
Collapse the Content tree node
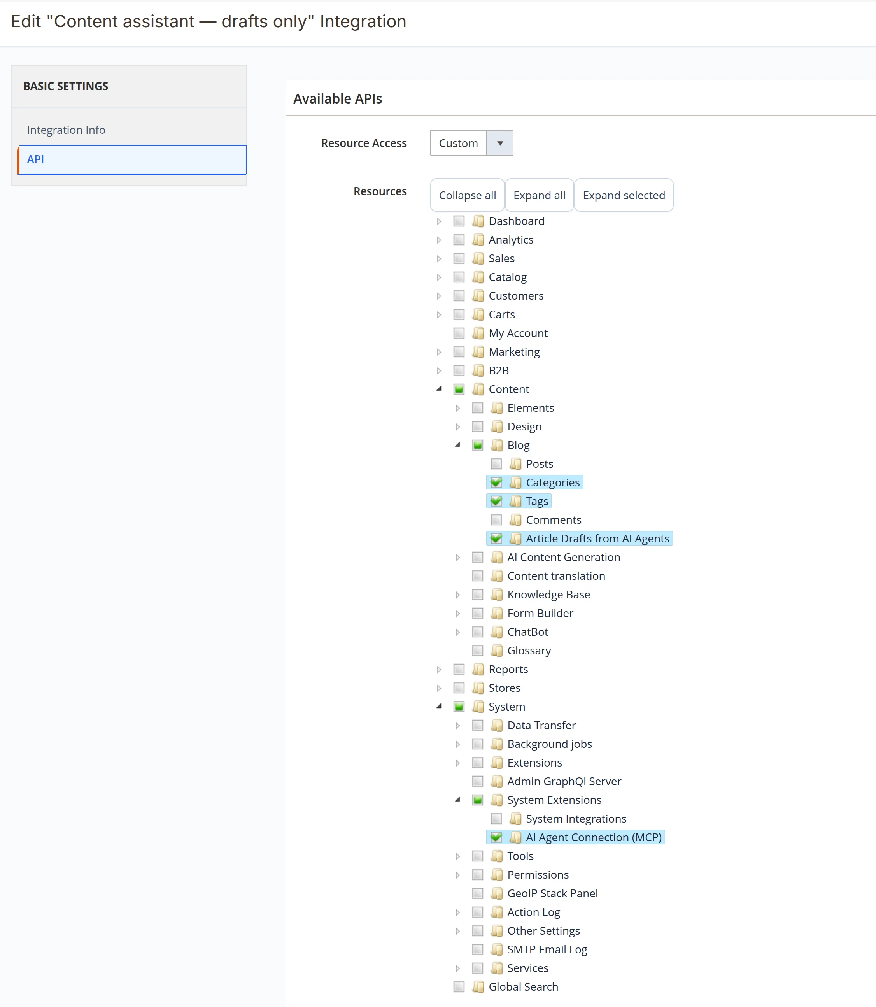439,389
